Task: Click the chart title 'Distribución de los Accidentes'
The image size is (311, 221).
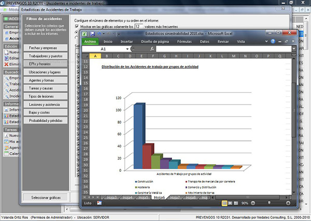Action: point(150,67)
